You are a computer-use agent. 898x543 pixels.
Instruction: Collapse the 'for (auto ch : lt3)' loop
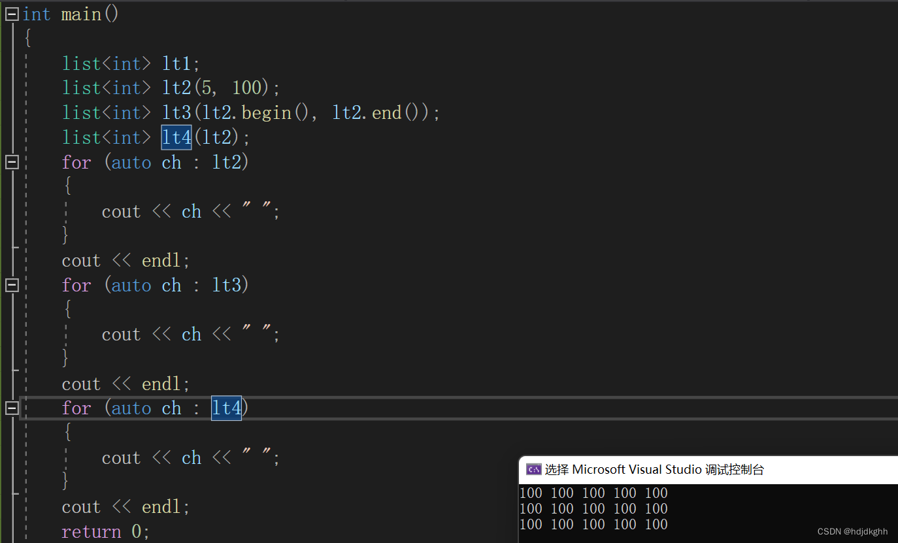[x=12, y=284]
